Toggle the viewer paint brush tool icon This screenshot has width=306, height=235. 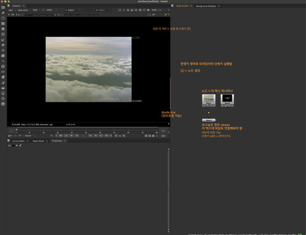(166, 14)
